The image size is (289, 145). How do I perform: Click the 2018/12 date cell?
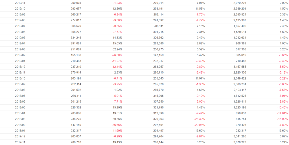tap(19, 67)
